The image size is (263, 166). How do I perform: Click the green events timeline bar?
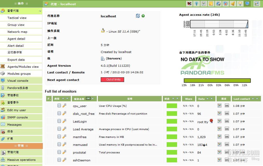click(x=217, y=80)
